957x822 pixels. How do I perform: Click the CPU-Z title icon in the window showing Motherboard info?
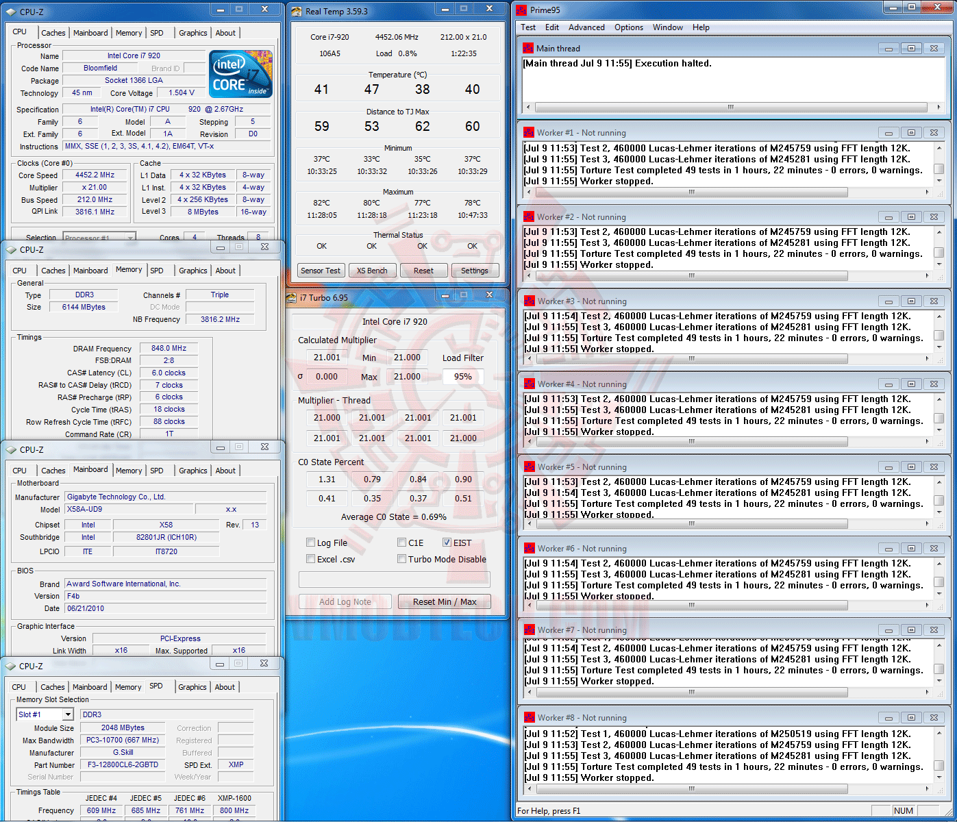(x=11, y=450)
